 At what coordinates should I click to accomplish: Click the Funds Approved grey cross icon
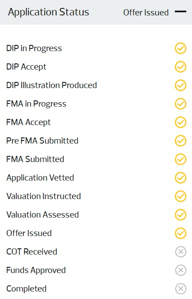(x=181, y=270)
